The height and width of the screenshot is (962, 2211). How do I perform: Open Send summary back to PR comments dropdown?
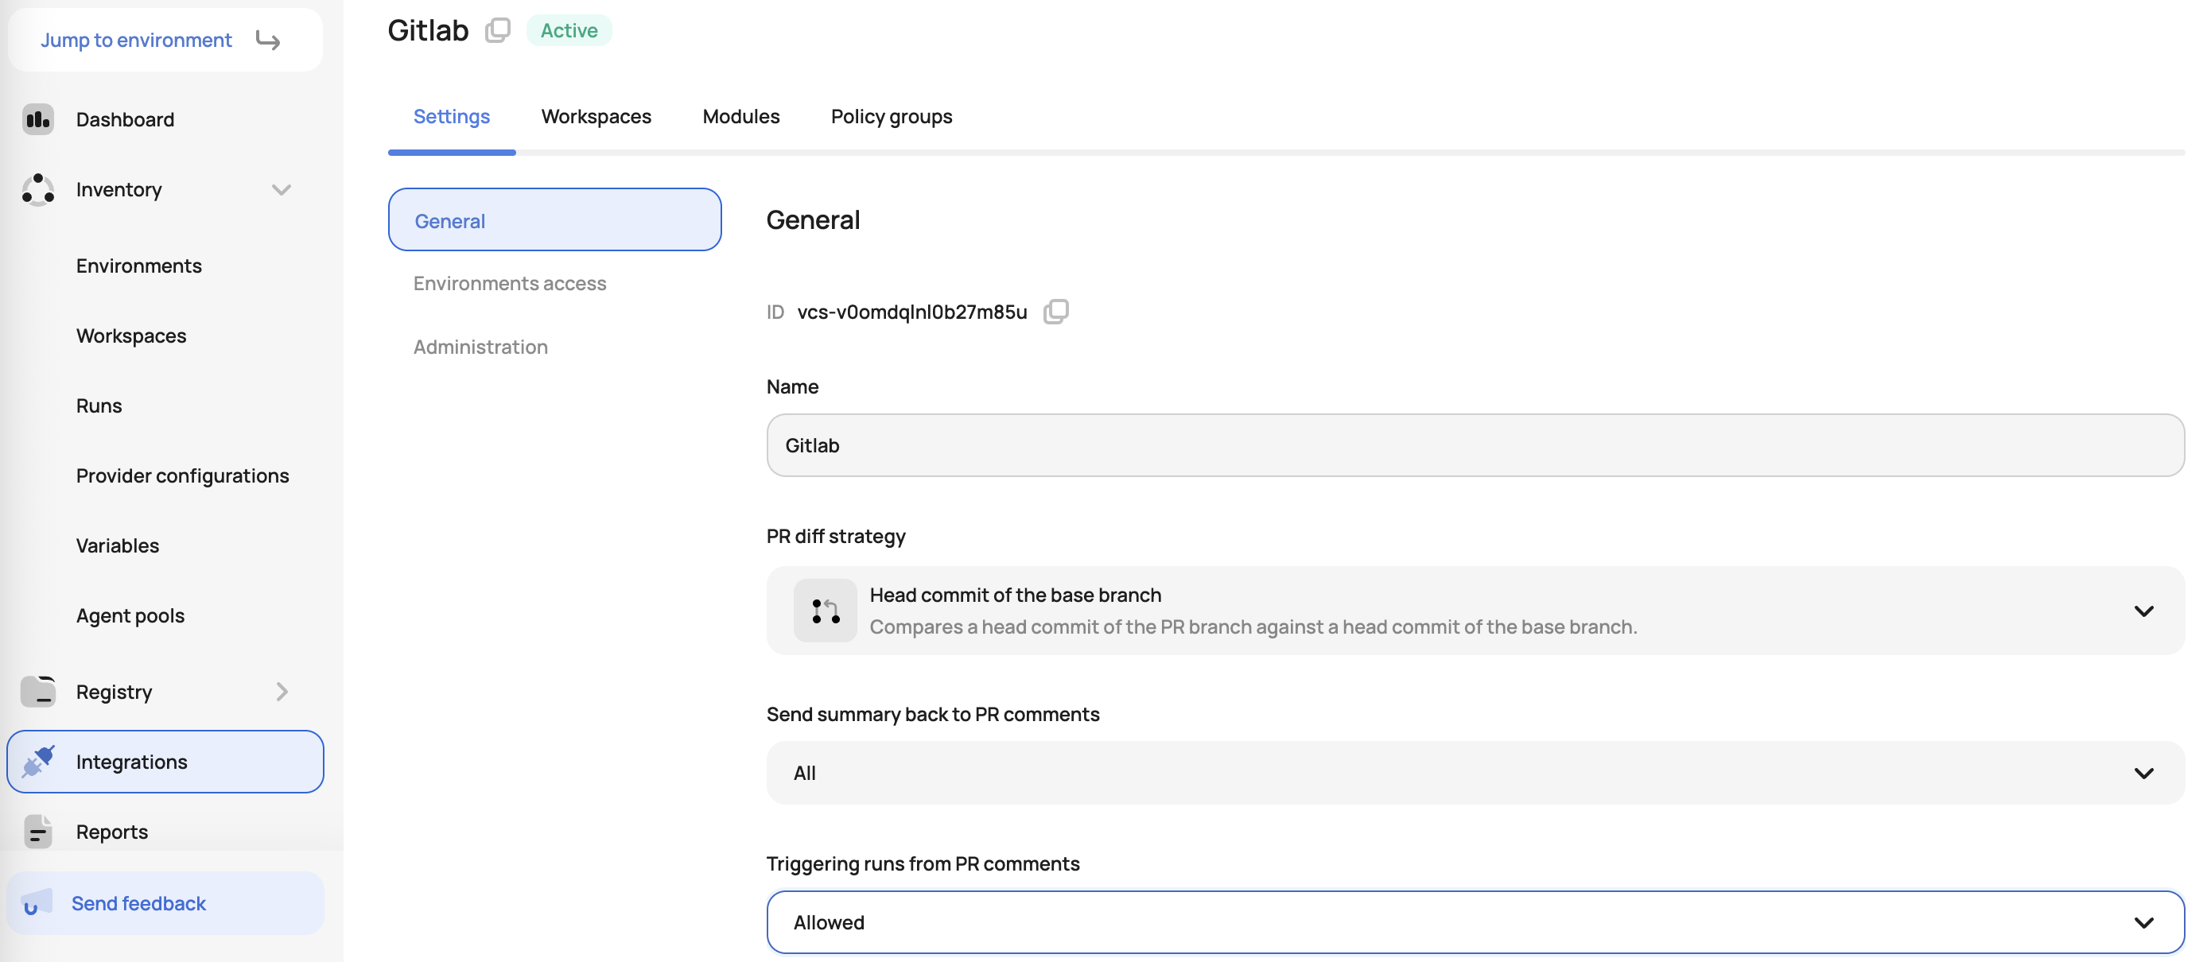coord(1475,772)
